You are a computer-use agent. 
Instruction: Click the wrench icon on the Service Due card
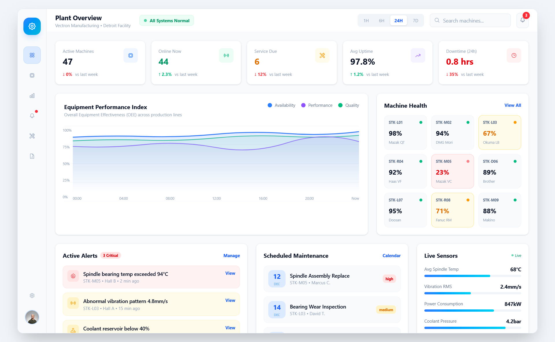pos(322,55)
